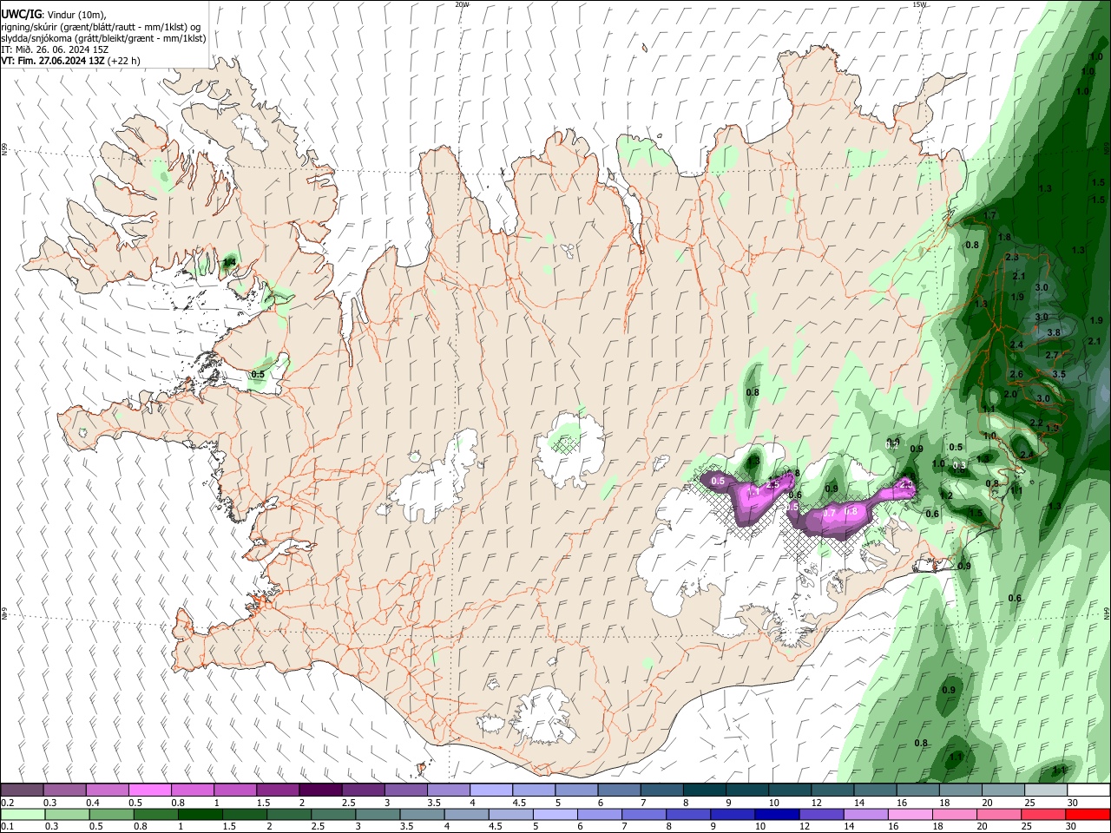Screen dimensions: 1111x833
Task: Select the rain legend swatch between 3.5 and 4
Action: pyautogui.click(x=421, y=815)
